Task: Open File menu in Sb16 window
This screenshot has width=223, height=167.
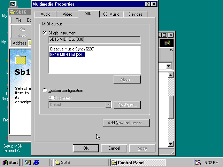Action: (x=18, y=20)
